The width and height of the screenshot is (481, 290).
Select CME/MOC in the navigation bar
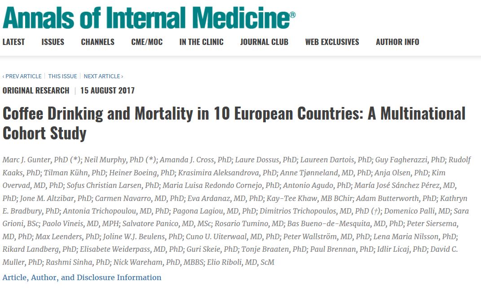tap(147, 42)
